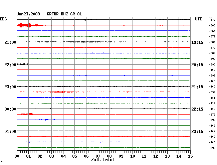This screenshot has width=217, height=165.
Task: Click minute label 14 on time axis
Action: [179, 156]
